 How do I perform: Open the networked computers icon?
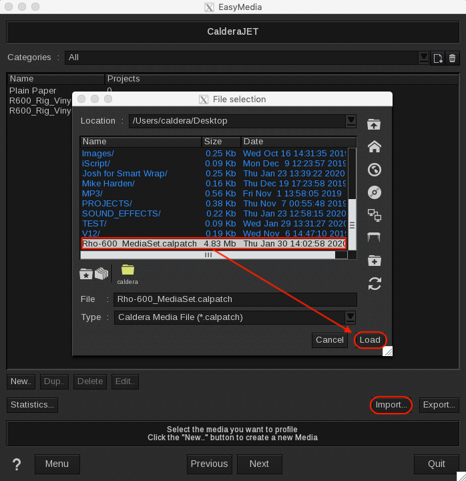[375, 215]
